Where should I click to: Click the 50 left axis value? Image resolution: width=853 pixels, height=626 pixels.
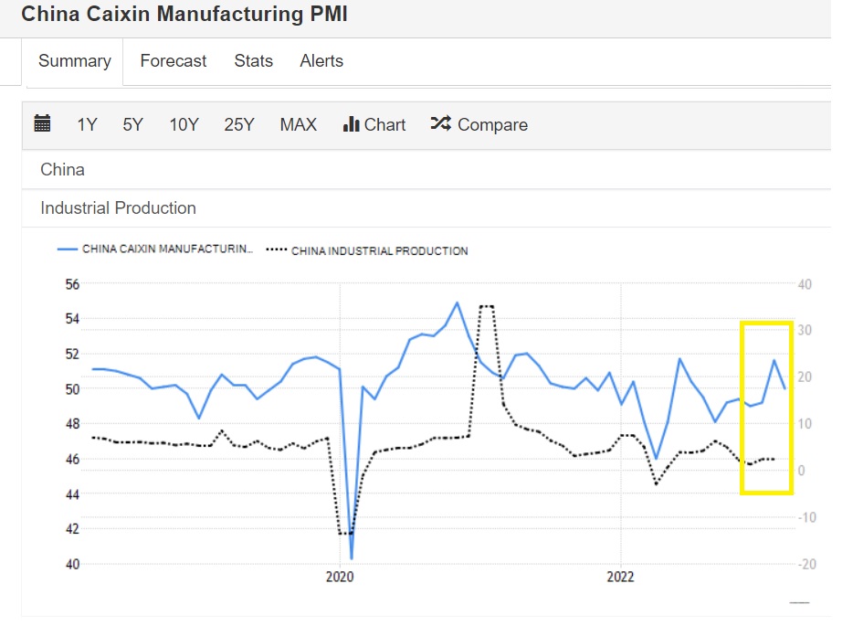72,389
